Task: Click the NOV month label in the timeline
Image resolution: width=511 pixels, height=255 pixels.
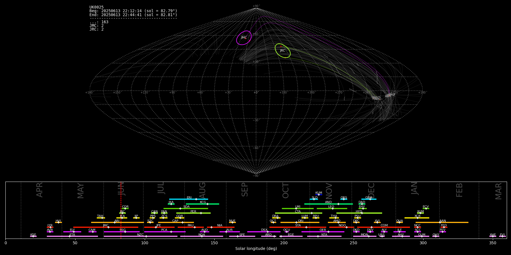Action: coord(329,191)
